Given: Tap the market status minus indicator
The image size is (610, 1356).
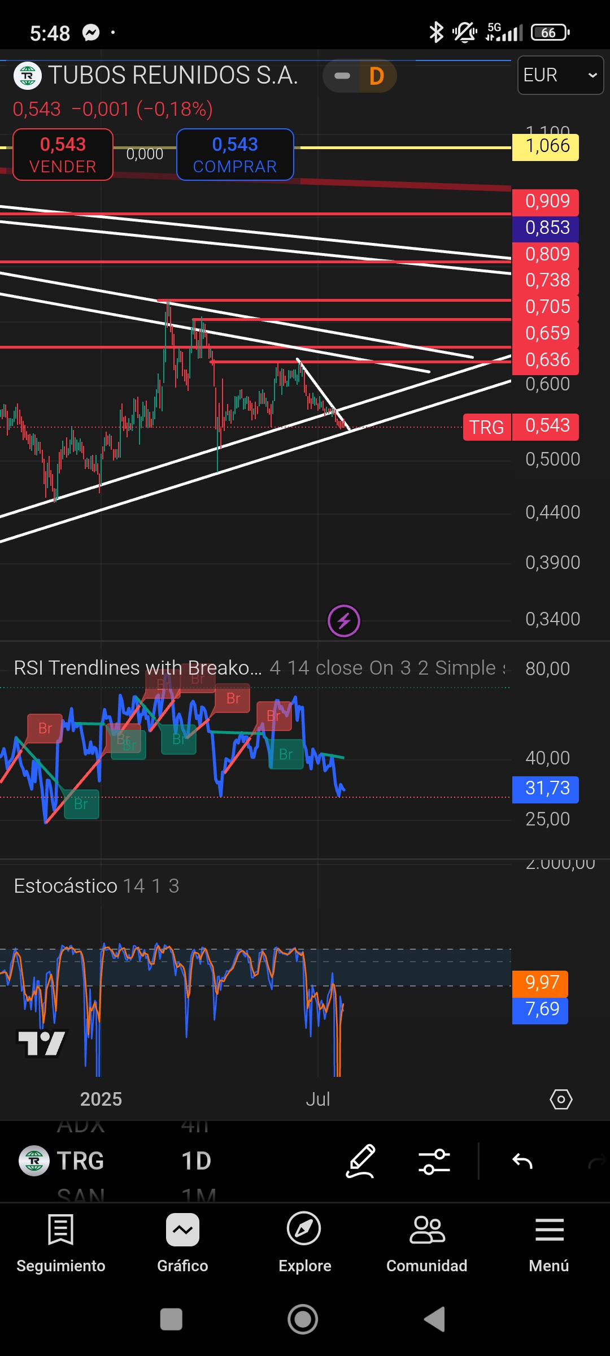Looking at the screenshot, I should tap(342, 76).
